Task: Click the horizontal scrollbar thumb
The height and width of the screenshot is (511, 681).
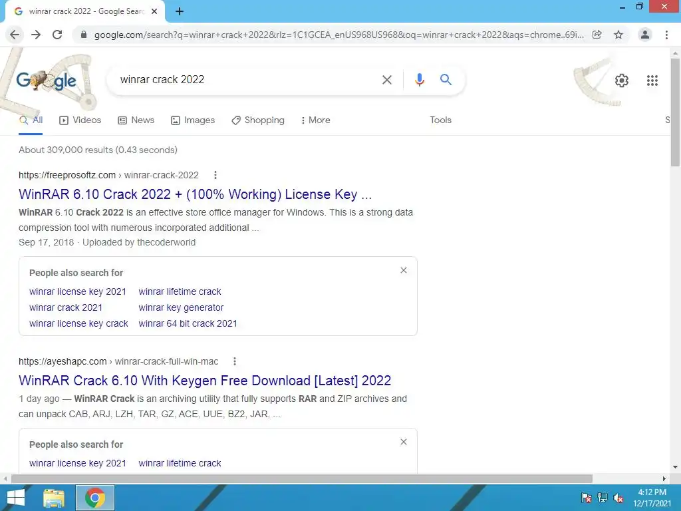Action: [x=302, y=478]
